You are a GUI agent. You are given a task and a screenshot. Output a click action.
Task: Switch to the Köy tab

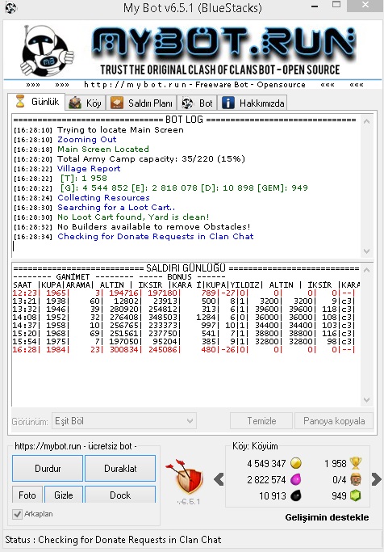point(86,103)
